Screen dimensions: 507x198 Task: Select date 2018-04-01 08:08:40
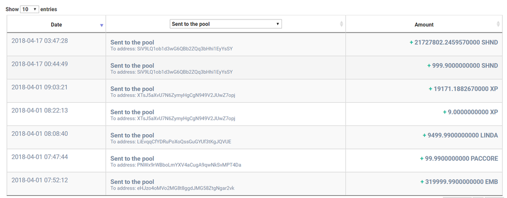pyautogui.click(x=40, y=134)
